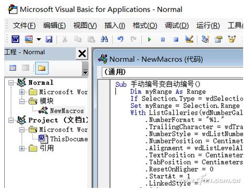Click the Break pause icon
This screenshot has height=191, width=251.
[162, 39]
